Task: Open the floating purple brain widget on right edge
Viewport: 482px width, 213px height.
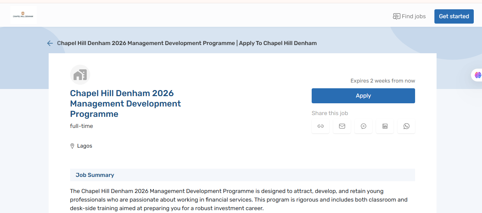Action: (477, 75)
